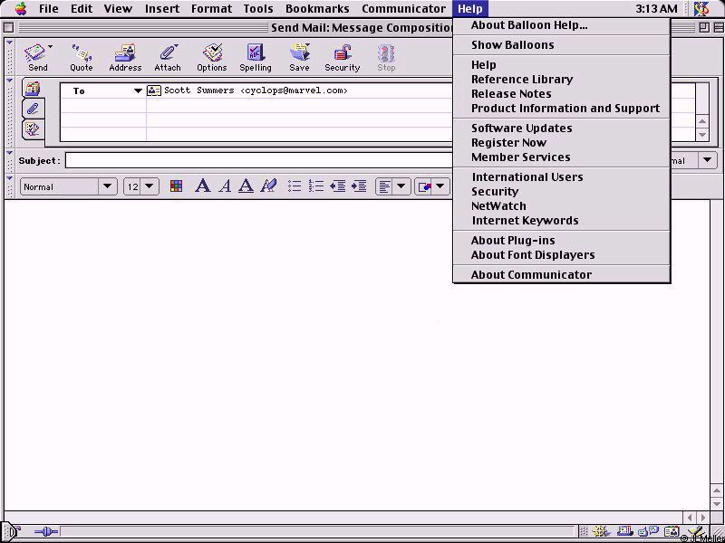Choose About Communicator menu item
725x543 pixels.
pos(531,275)
